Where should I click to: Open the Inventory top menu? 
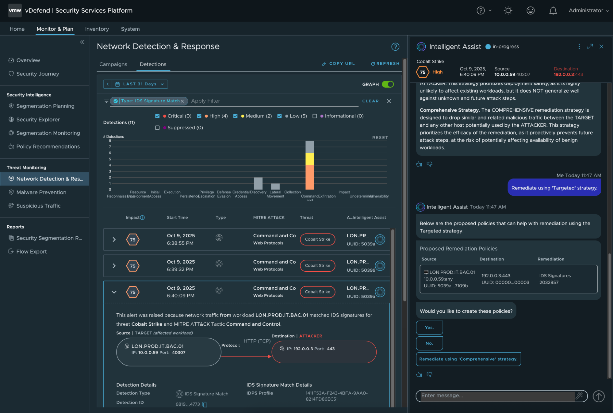pyautogui.click(x=97, y=29)
